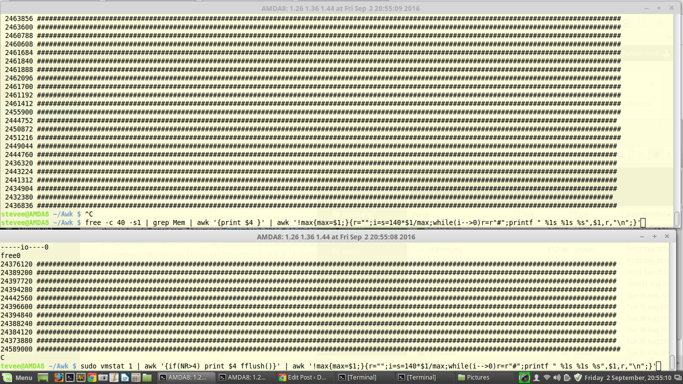
Task: Open the text editor notepad launcher
Action: [x=114, y=377]
